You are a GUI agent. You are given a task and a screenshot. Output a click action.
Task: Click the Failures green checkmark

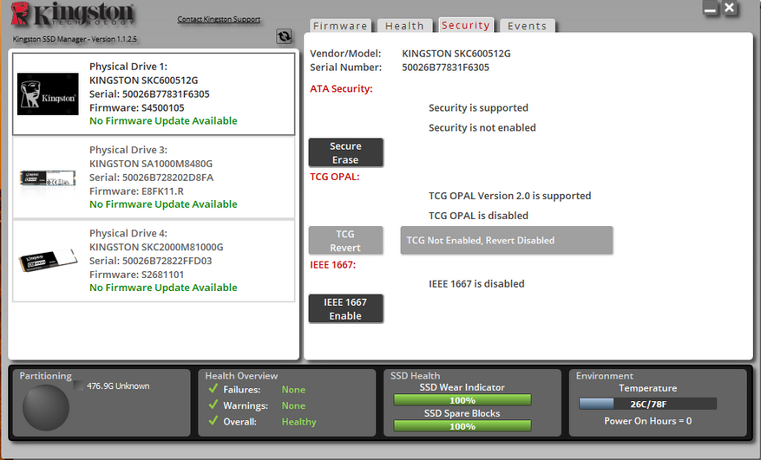tap(213, 389)
